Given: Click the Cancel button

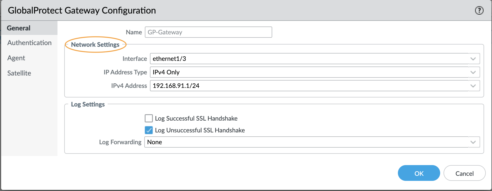Looking at the screenshot, I should [464, 173].
